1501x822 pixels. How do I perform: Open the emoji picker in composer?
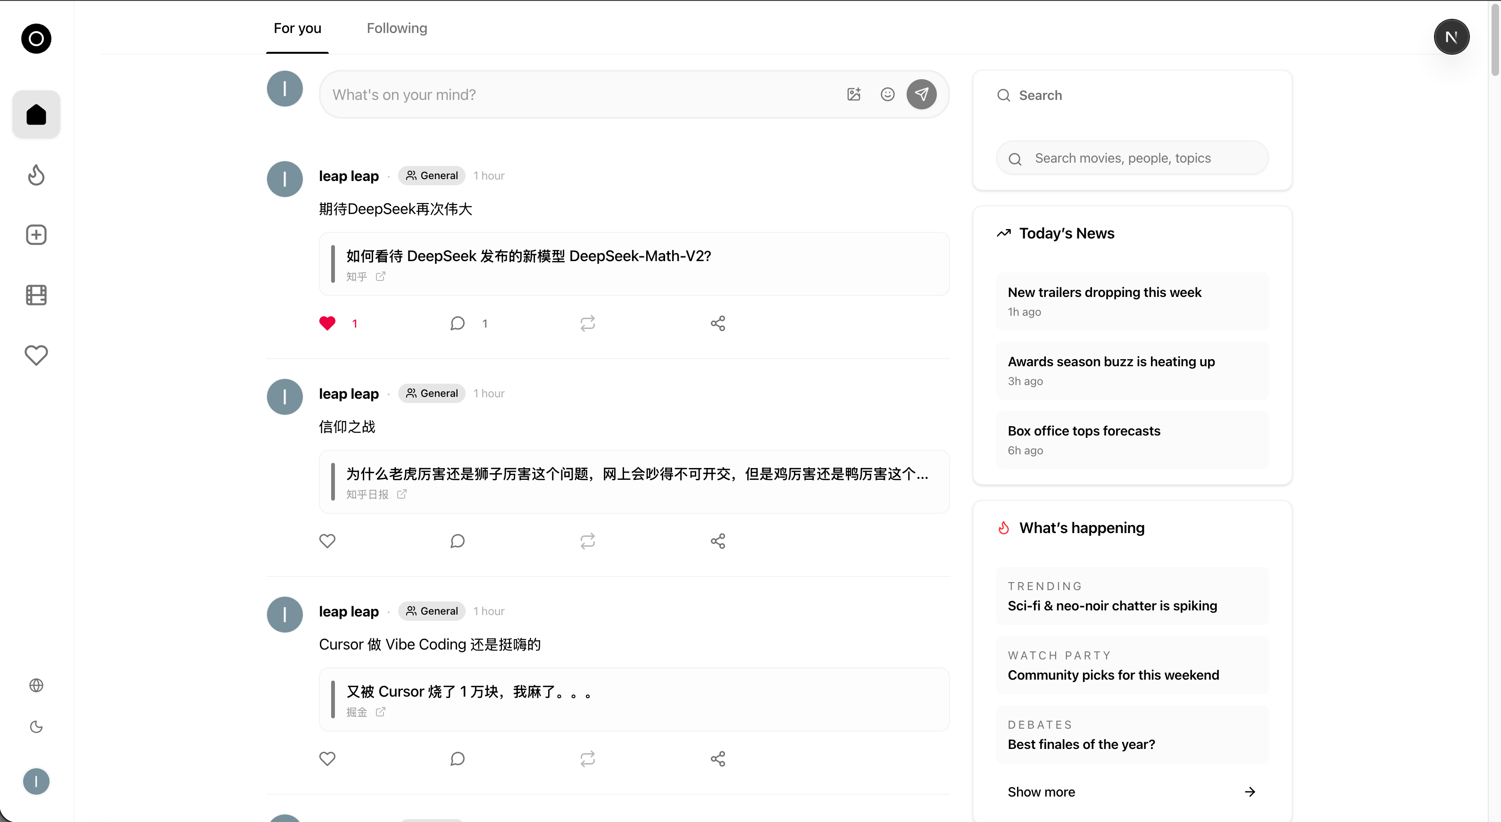tap(887, 94)
